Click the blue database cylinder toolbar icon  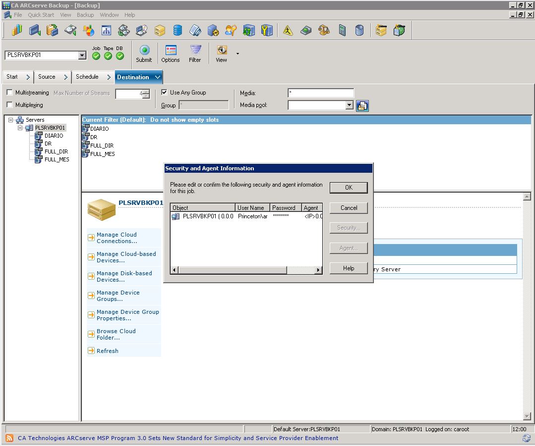click(x=177, y=31)
